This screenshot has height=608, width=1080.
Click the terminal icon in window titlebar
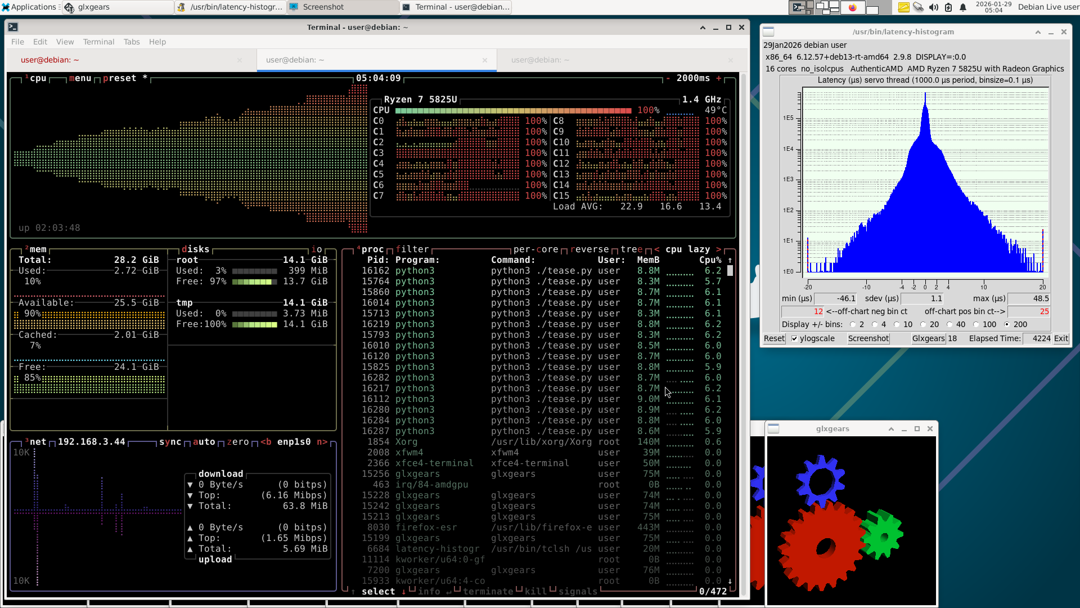click(x=13, y=27)
